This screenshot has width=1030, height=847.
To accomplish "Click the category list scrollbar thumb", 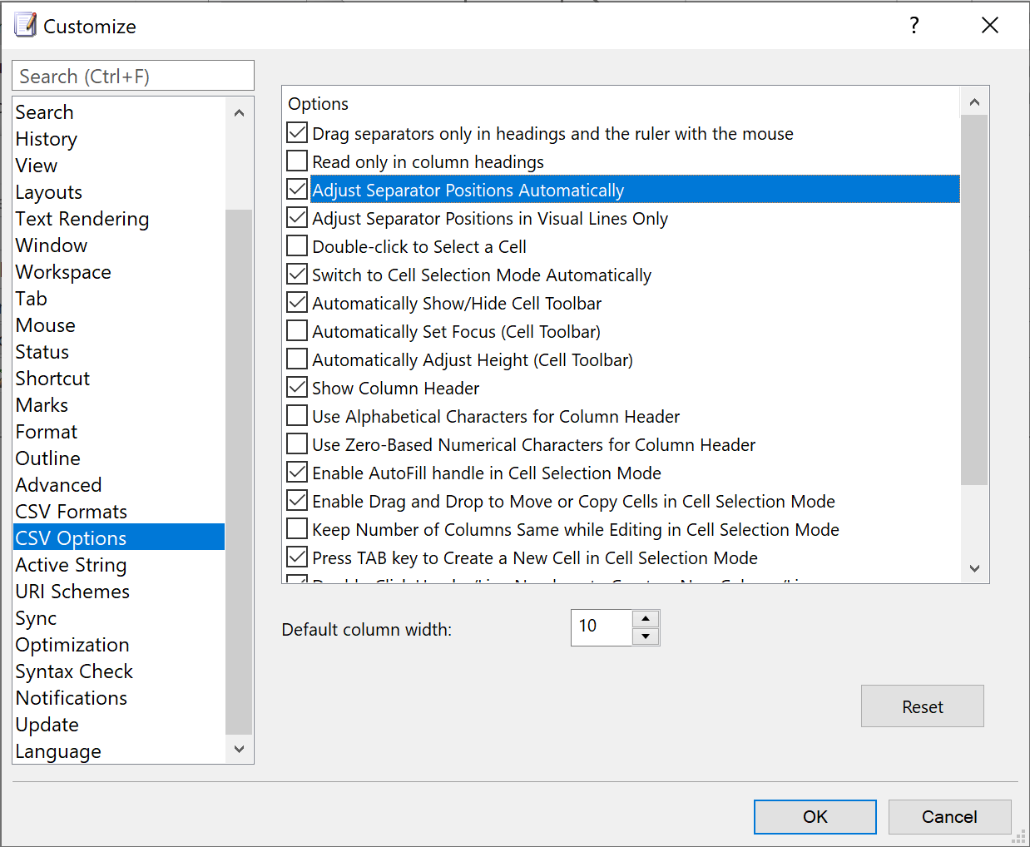I will [x=239, y=472].
